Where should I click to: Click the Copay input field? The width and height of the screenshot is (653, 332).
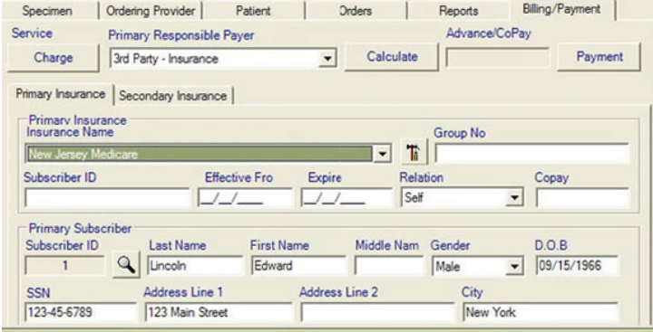click(x=582, y=197)
